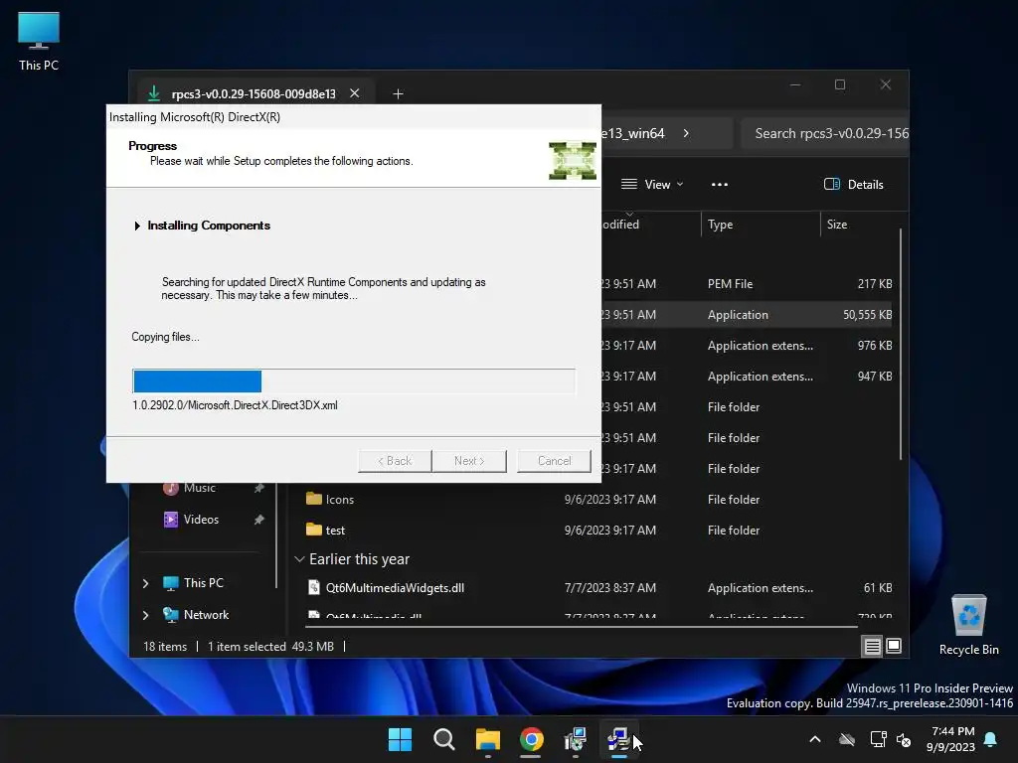The height and width of the screenshot is (763, 1018).
Task: Launch Google Chrome from the taskbar
Action: pyautogui.click(x=531, y=739)
